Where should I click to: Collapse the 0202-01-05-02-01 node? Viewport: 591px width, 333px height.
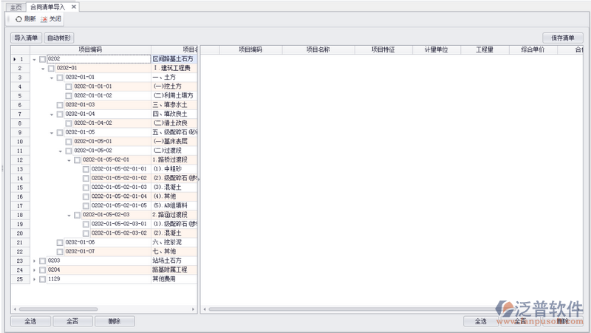pos(69,160)
